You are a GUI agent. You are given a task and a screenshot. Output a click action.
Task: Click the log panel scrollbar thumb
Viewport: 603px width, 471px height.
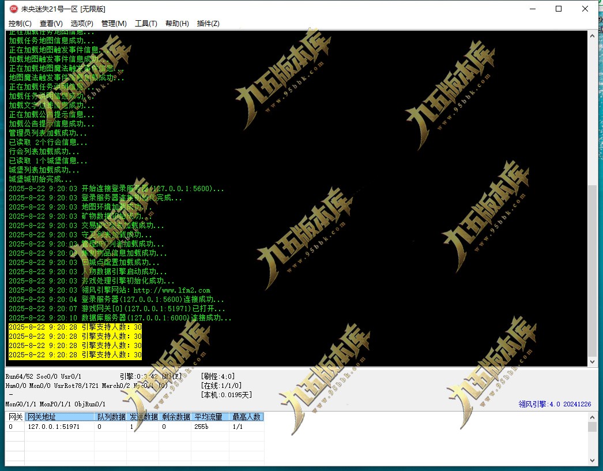[592, 271]
